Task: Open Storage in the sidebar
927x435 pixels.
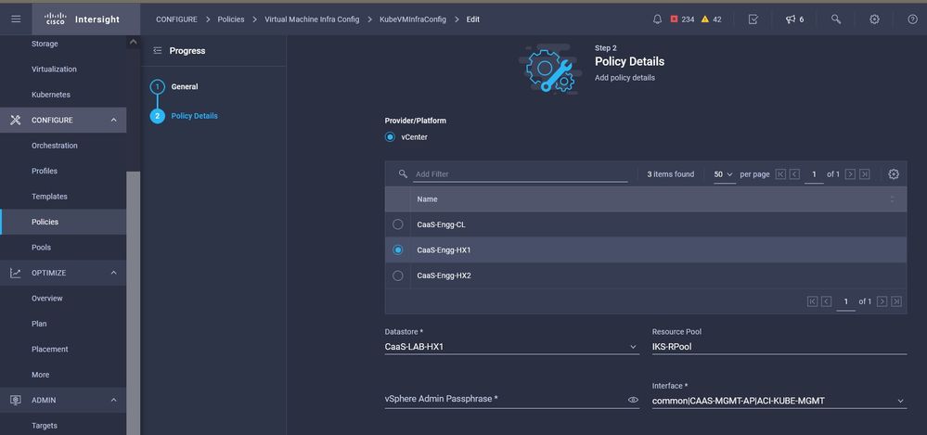Action: point(45,44)
